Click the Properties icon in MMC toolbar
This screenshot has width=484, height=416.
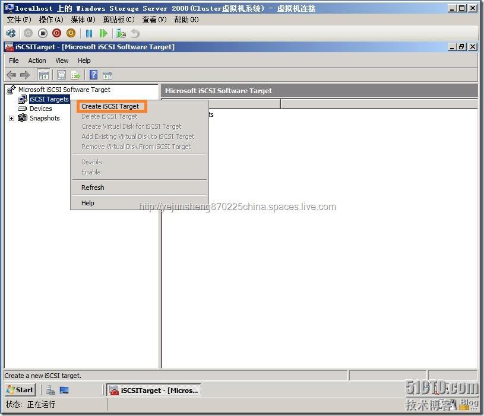61,75
